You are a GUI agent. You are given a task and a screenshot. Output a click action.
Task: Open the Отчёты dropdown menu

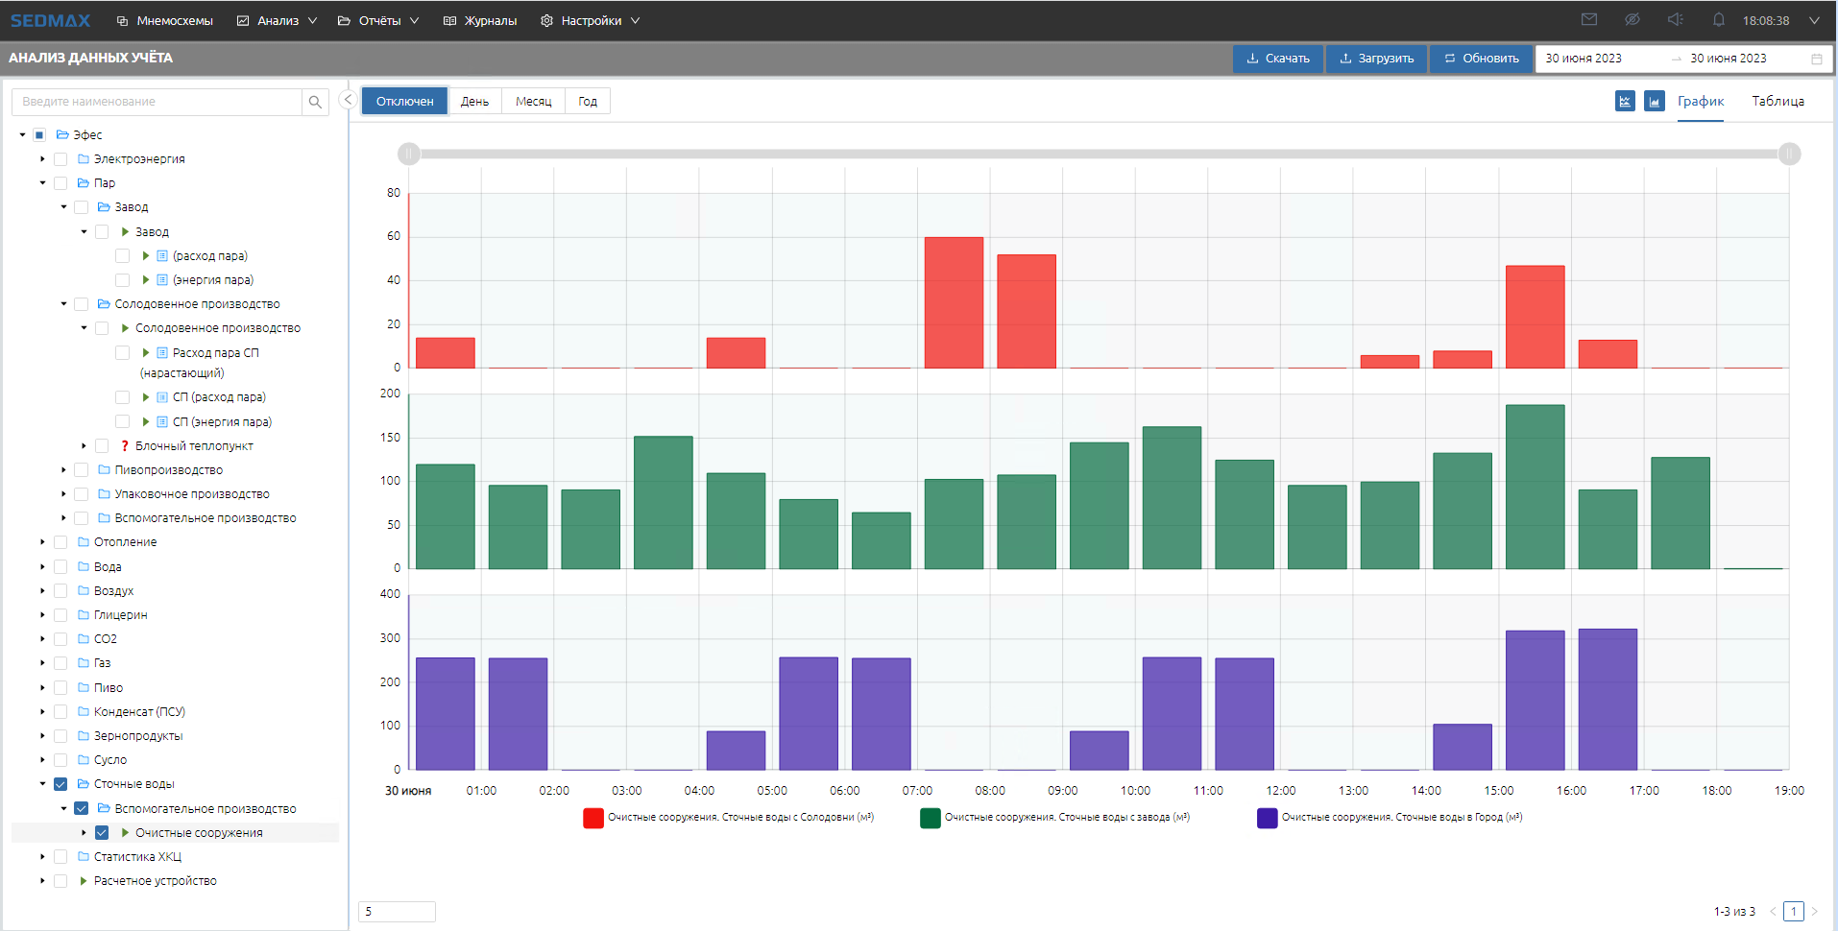click(378, 20)
